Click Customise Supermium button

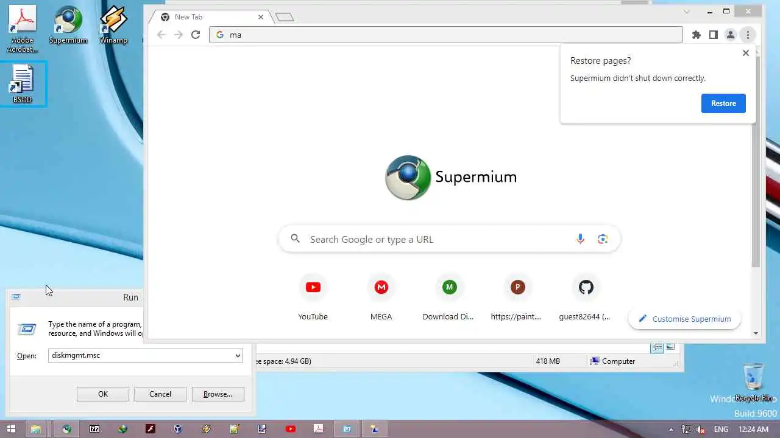coord(684,319)
